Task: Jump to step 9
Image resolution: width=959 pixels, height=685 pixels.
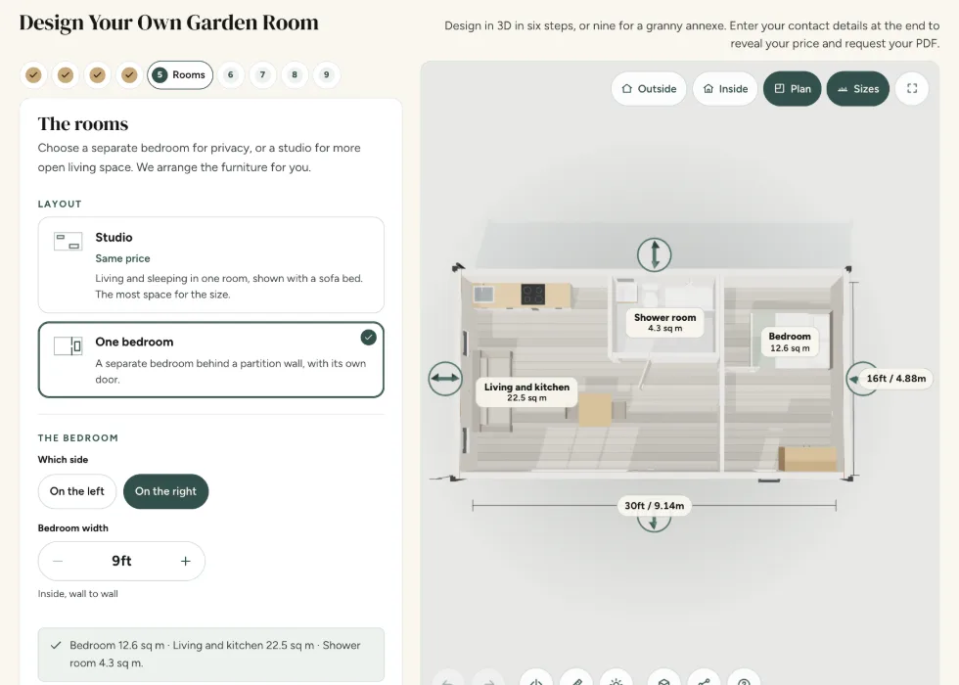Action: coord(327,75)
